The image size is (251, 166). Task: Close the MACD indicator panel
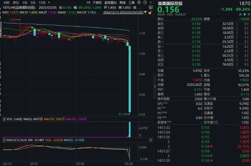(x=151, y=140)
